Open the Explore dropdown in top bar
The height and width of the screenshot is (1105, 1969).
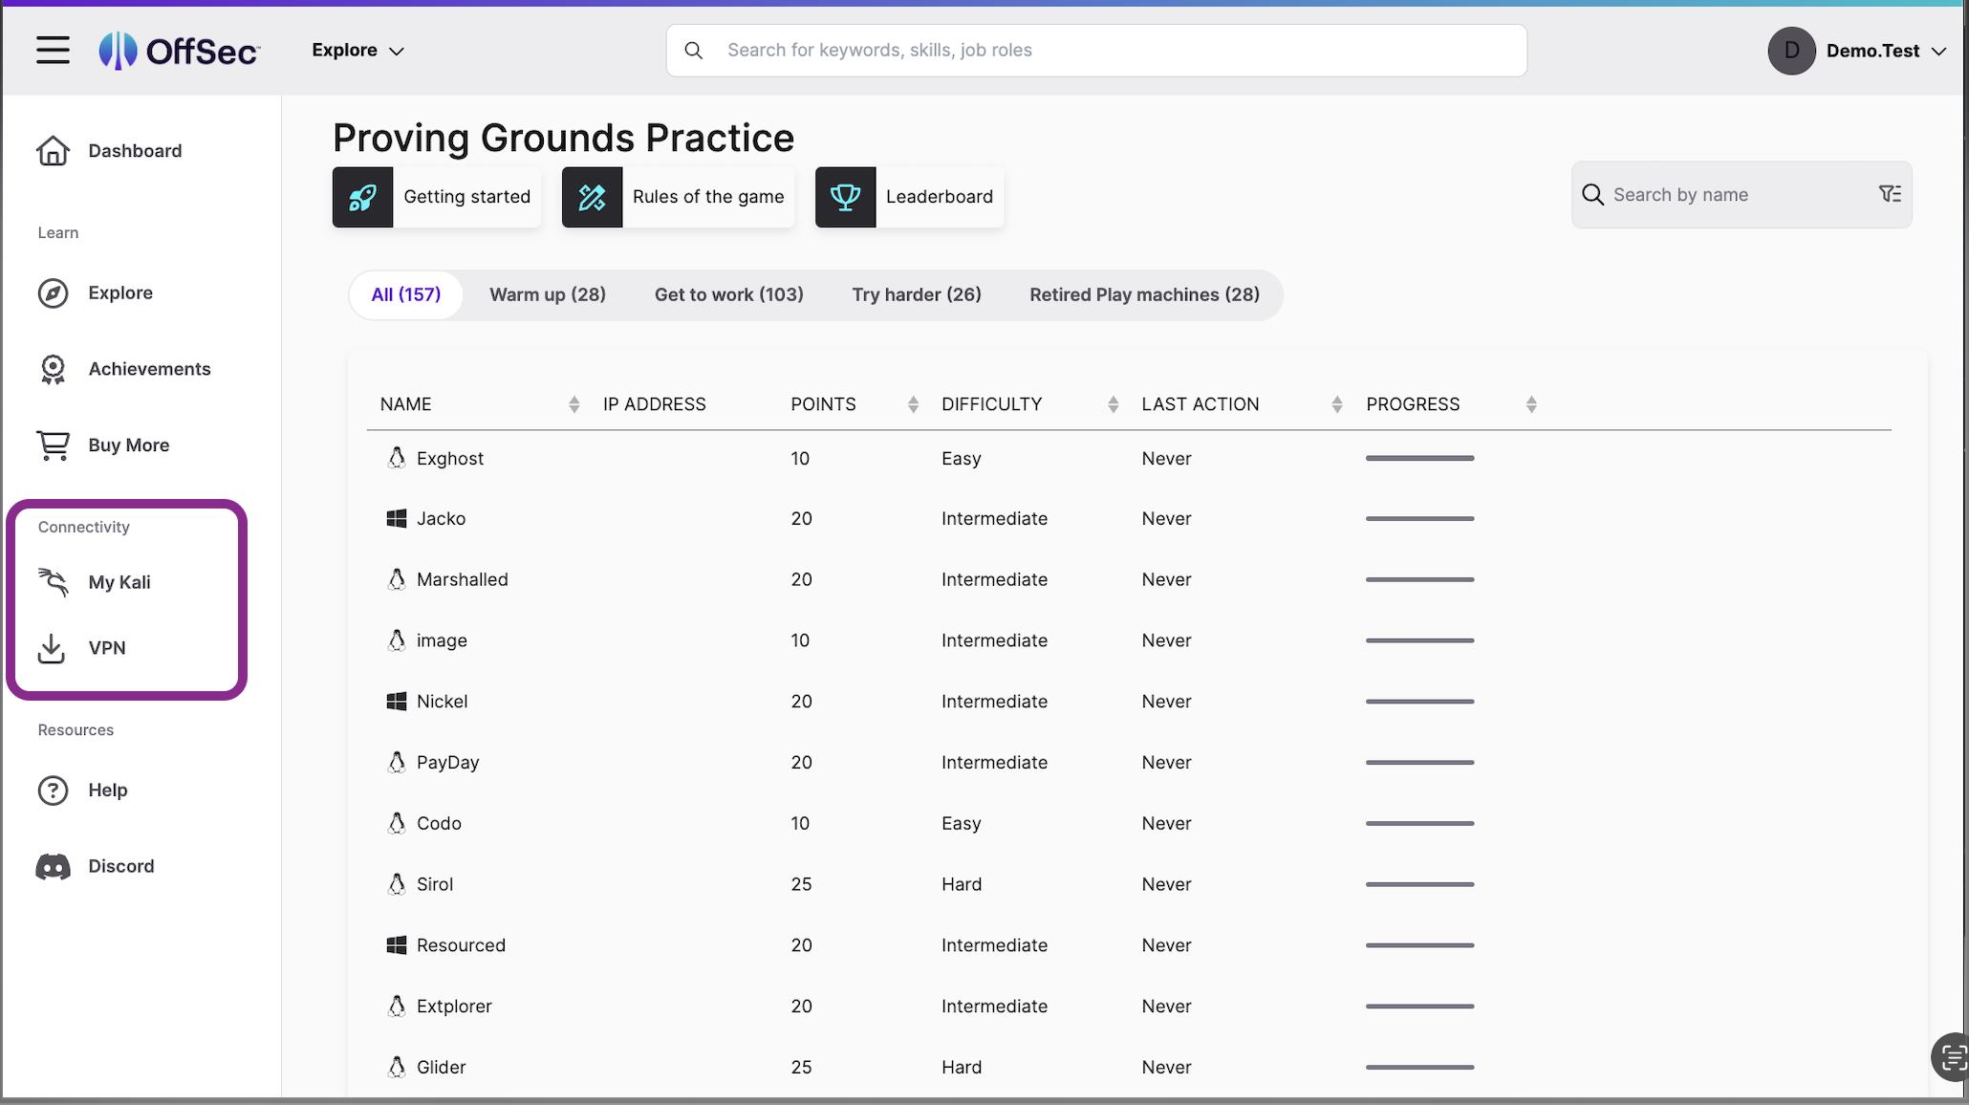click(357, 50)
